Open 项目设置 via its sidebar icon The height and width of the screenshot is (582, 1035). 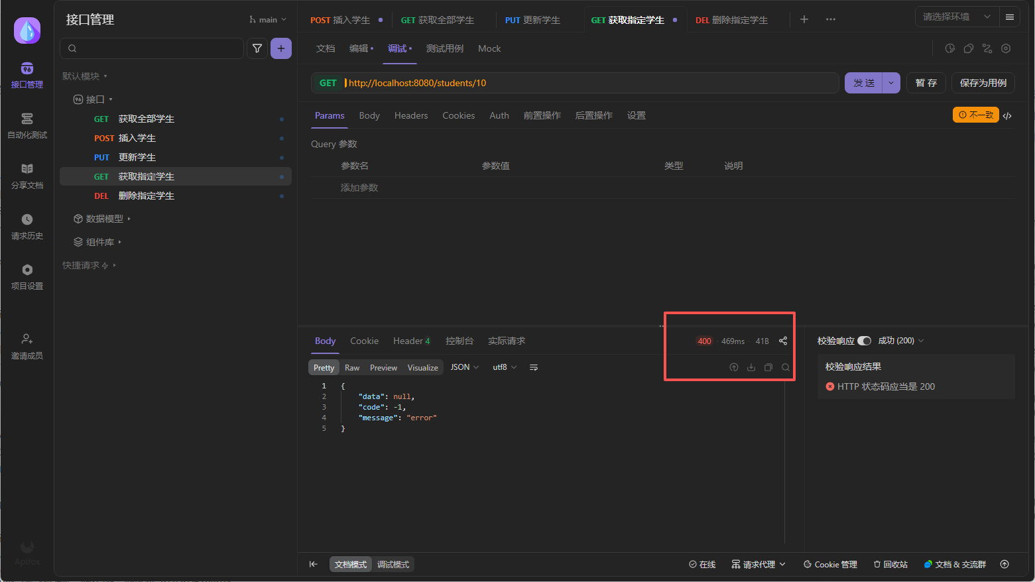27,276
